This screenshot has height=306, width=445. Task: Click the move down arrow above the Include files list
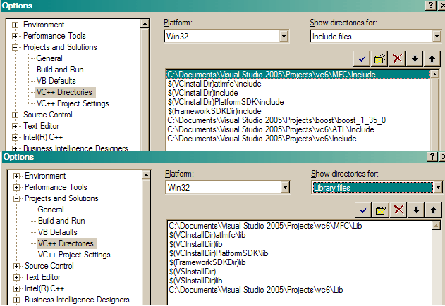[415, 58]
